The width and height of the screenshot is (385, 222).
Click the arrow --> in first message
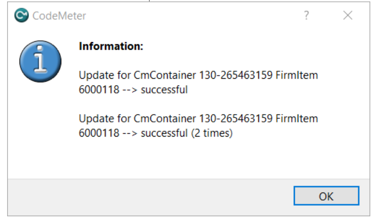[x=130, y=90]
